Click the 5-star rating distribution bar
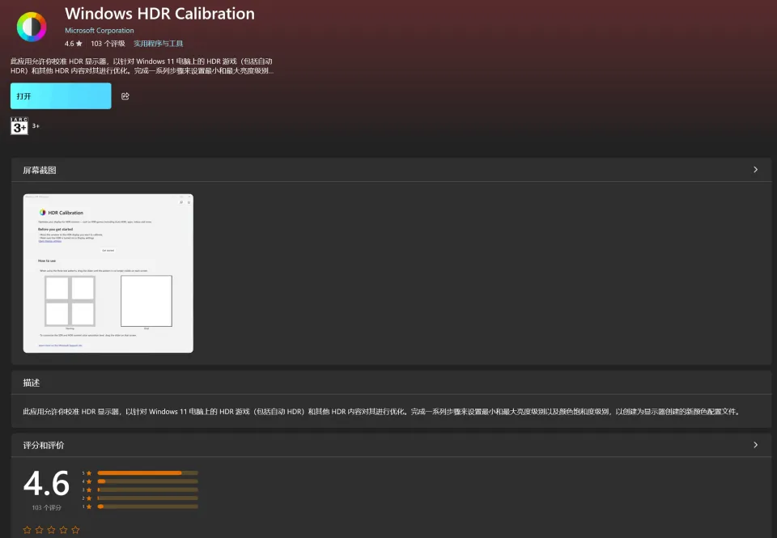The width and height of the screenshot is (777, 538). [x=147, y=472]
